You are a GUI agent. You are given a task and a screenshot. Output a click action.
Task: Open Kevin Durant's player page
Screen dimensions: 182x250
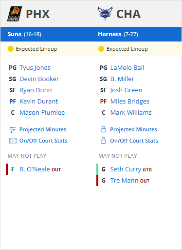click(39, 102)
